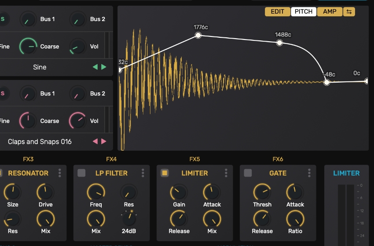
Task: Click green layer Bus 2 knob
Action: click(78, 19)
